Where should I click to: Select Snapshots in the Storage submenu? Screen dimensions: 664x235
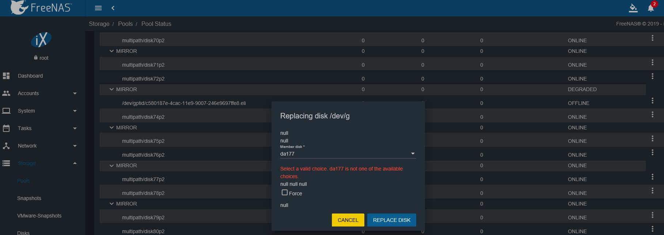pos(29,198)
